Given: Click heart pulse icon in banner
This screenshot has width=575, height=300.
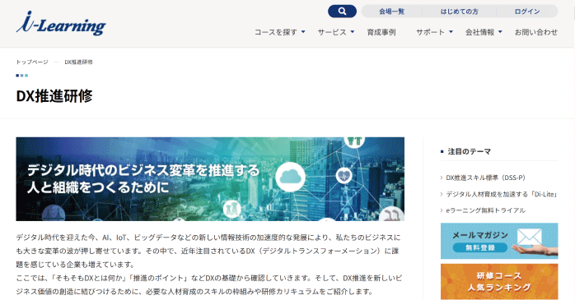Looking at the screenshot, I should point(344,176).
